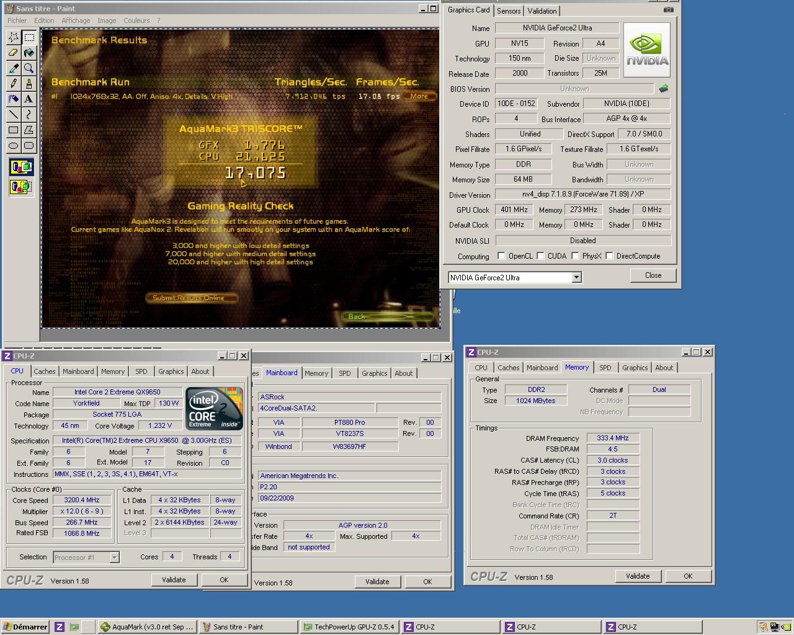Image resolution: width=794 pixels, height=635 pixels.
Task: Open Graphics tab in the CPU-Z Mainboard window
Action: point(375,373)
